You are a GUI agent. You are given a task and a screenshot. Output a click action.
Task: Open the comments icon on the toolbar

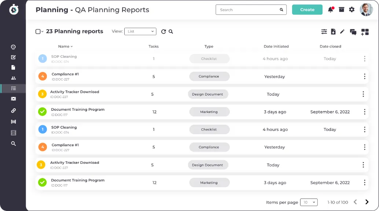pyautogui.click(x=353, y=32)
